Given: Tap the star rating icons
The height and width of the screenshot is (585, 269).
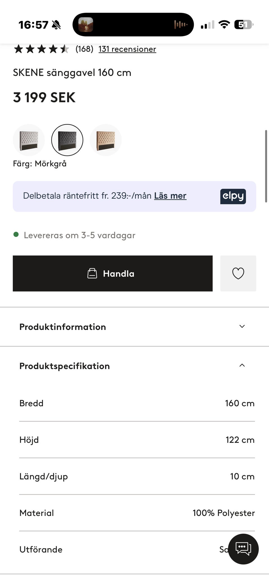Looking at the screenshot, I should tap(41, 49).
